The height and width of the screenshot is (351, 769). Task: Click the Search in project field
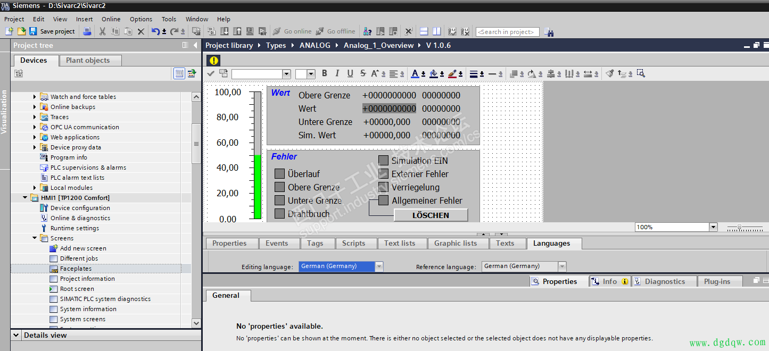click(x=507, y=32)
